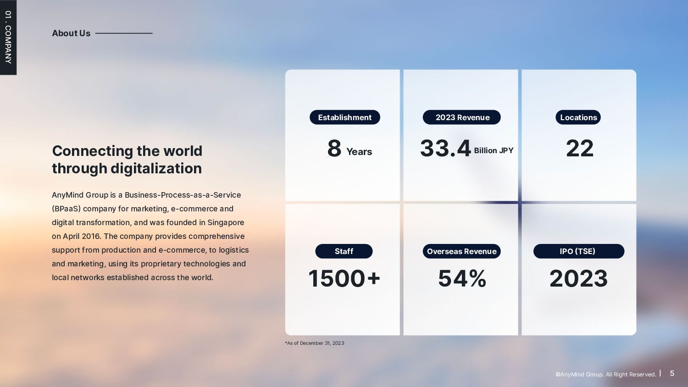Select the 'IPO (TSE)' pill label
Screen dimensions: 688x387
pyautogui.click(x=579, y=251)
